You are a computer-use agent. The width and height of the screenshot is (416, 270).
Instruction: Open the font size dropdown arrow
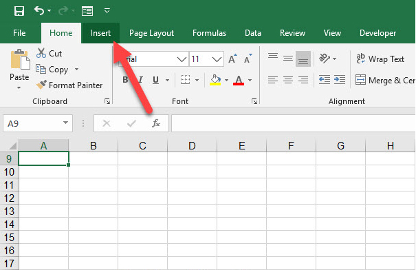[x=217, y=59]
